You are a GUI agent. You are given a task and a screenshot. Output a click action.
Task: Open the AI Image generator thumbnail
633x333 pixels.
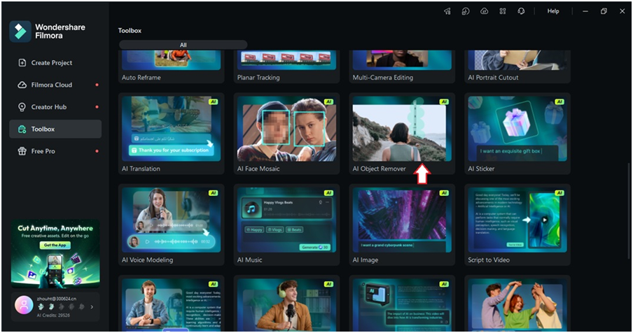coord(402,220)
